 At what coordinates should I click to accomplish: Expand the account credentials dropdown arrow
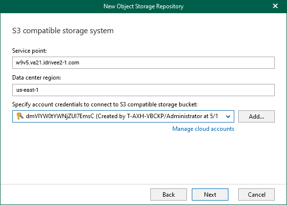pyautogui.click(x=228, y=116)
